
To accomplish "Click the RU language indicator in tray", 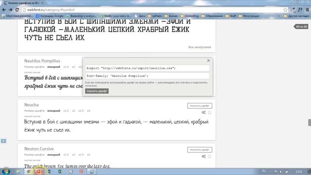I will coord(264,171).
